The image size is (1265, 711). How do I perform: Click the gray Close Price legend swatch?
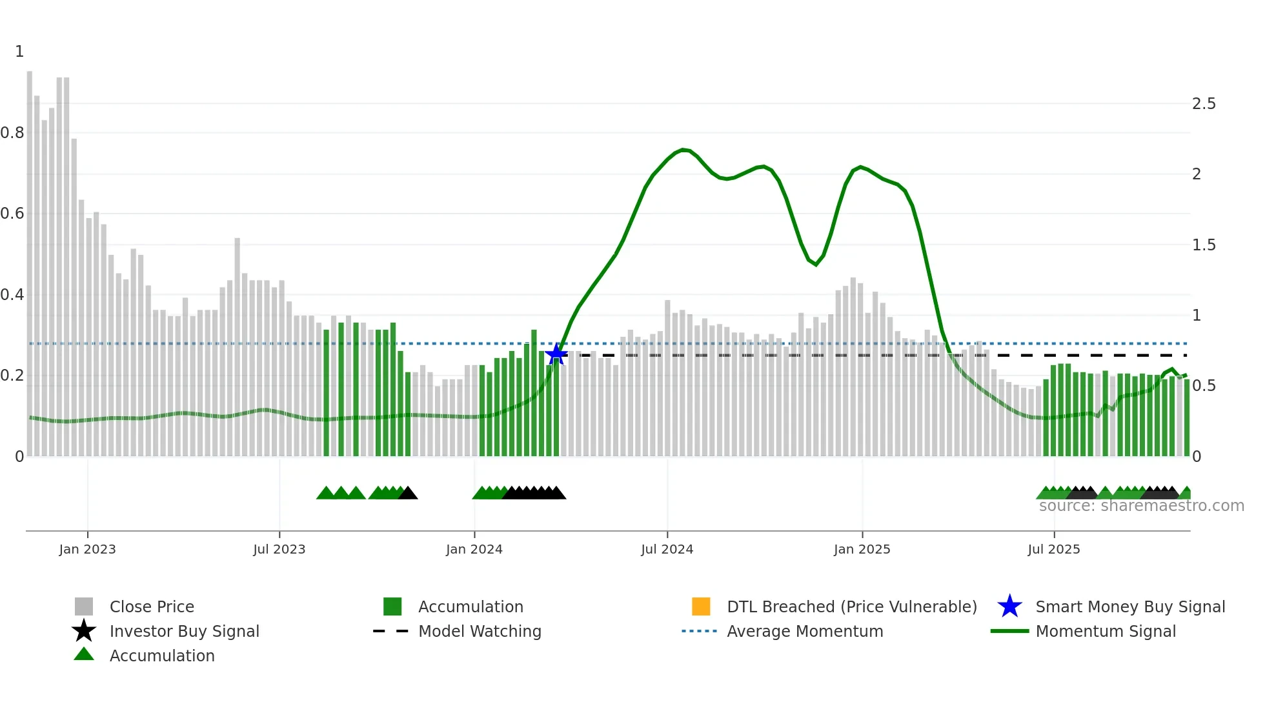tap(84, 606)
